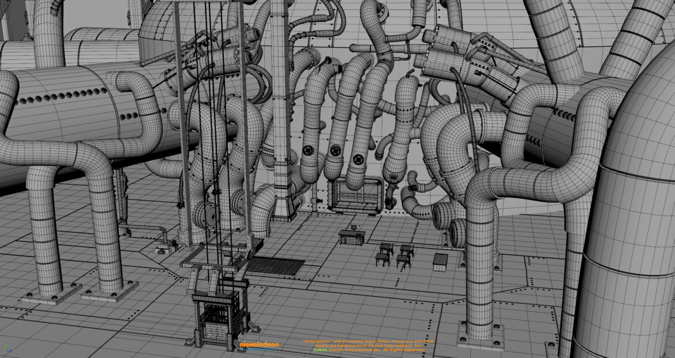Select the hanging rectangular basket under pipes

click(x=354, y=195)
